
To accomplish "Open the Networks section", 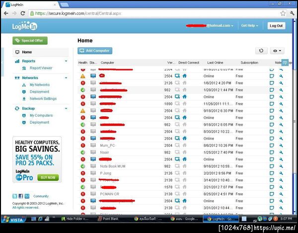I will [x=30, y=78].
